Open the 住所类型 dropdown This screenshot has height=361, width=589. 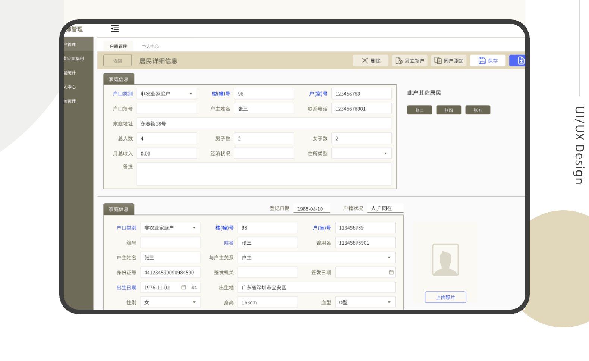coord(385,153)
